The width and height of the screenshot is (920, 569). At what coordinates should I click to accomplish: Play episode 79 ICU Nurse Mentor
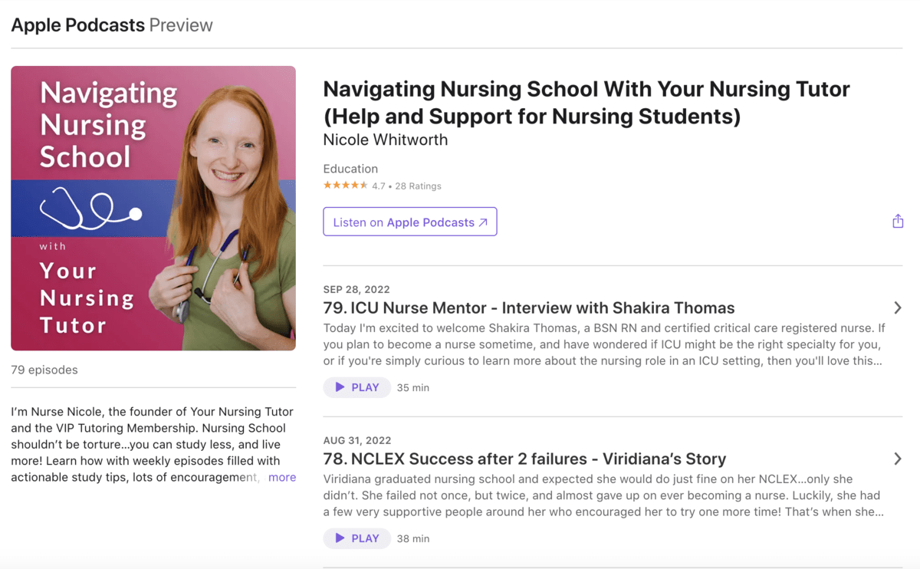pyautogui.click(x=357, y=387)
